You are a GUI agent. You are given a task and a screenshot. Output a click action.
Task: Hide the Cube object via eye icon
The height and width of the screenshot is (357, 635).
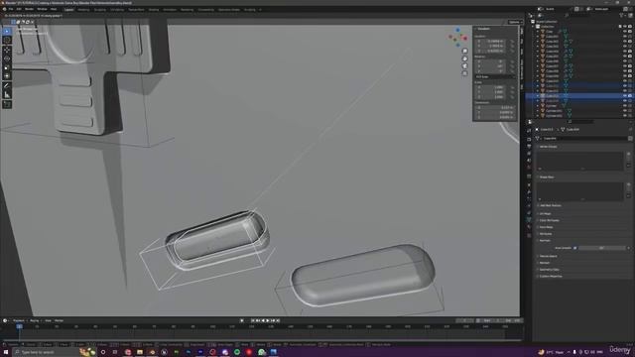click(x=625, y=31)
